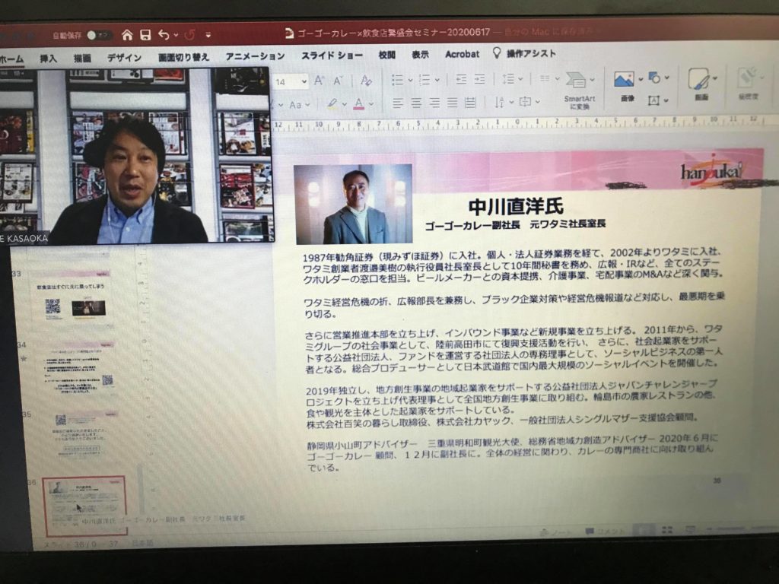Align text left

397,103
